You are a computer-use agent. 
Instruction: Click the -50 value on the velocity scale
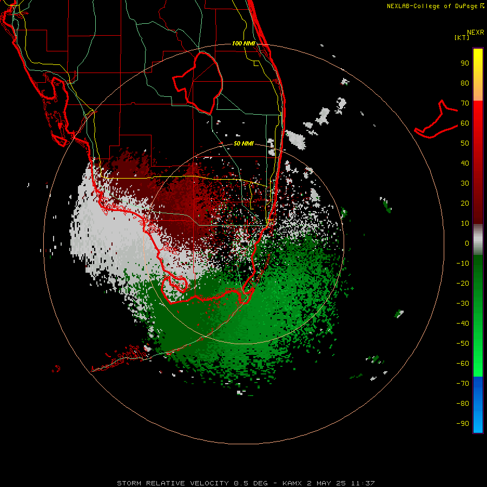(x=463, y=343)
